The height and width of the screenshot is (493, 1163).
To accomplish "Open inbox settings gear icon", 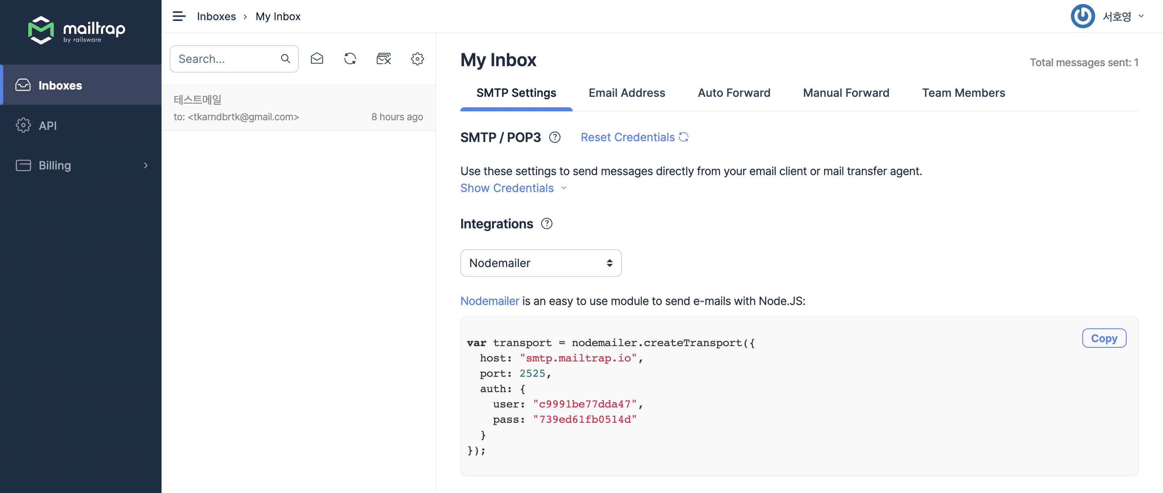I will pyautogui.click(x=417, y=58).
